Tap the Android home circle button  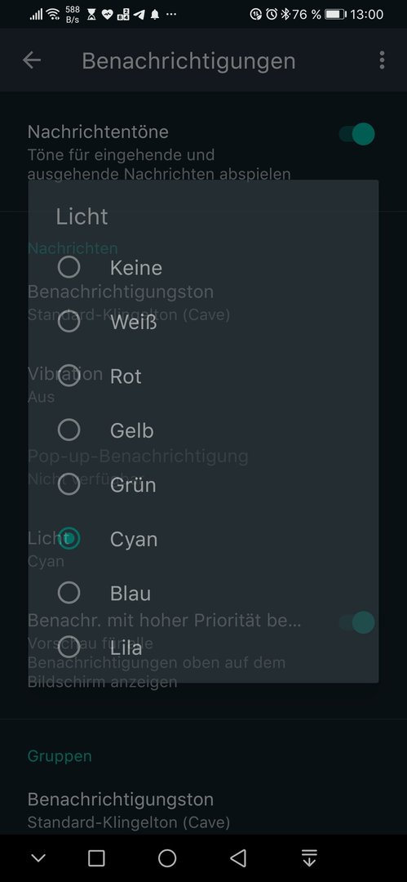click(167, 857)
